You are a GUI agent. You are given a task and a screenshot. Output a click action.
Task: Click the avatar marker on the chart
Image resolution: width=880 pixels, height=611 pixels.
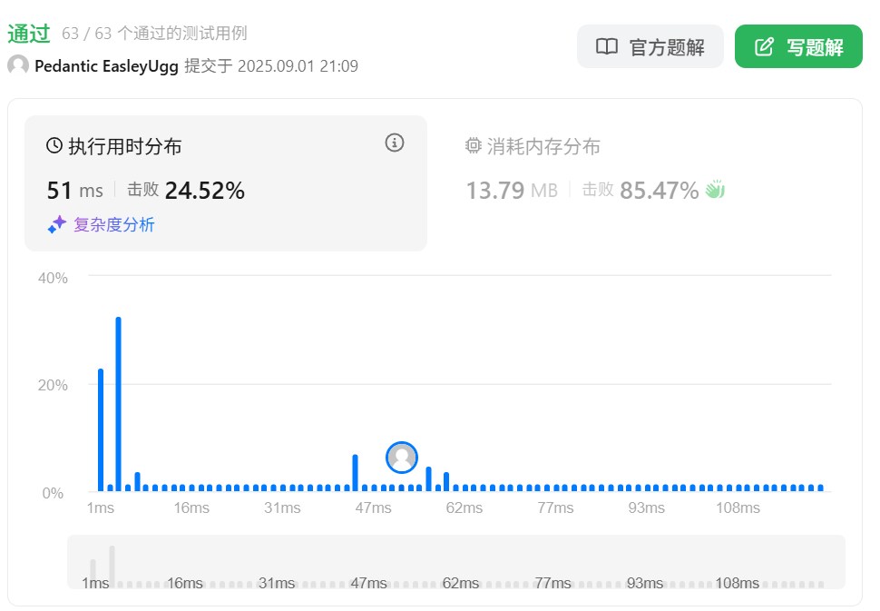click(402, 458)
